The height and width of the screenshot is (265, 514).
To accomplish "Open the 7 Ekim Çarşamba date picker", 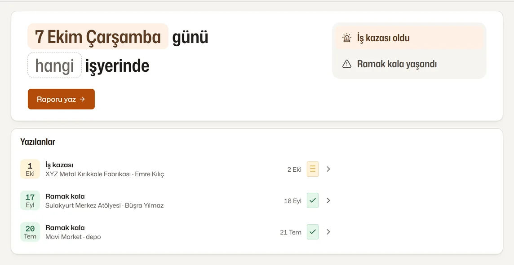I will tap(97, 36).
